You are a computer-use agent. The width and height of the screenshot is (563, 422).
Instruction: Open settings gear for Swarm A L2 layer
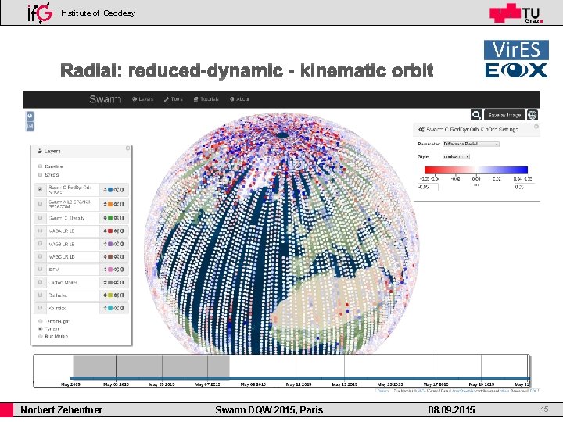[117, 204]
